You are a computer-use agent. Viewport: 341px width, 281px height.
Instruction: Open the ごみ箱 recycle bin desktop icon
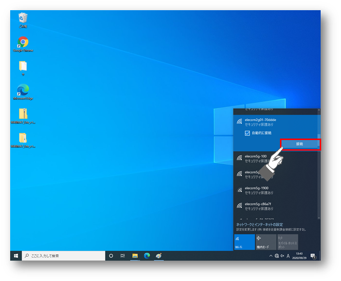coord(23,20)
